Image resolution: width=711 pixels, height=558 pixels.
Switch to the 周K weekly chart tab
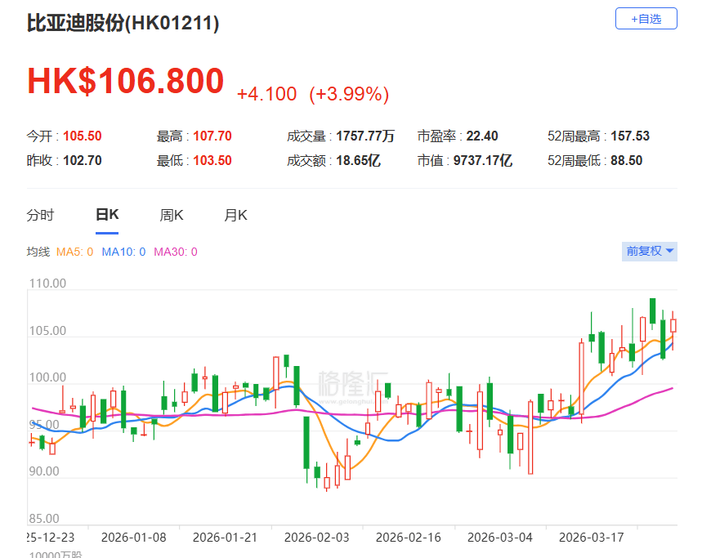click(x=171, y=214)
